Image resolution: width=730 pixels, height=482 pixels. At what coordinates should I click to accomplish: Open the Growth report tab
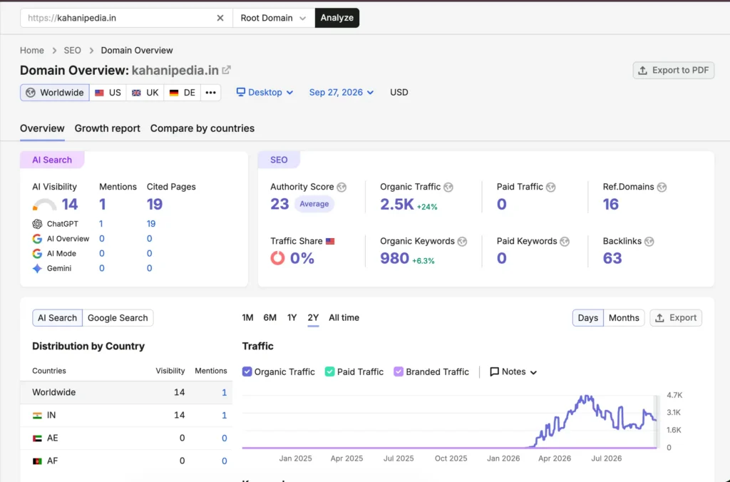click(x=107, y=128)
